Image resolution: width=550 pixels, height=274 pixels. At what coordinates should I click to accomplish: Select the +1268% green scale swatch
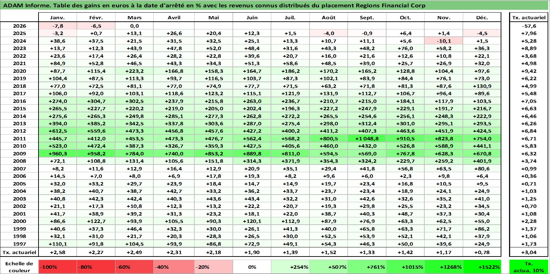pos(444,267)
